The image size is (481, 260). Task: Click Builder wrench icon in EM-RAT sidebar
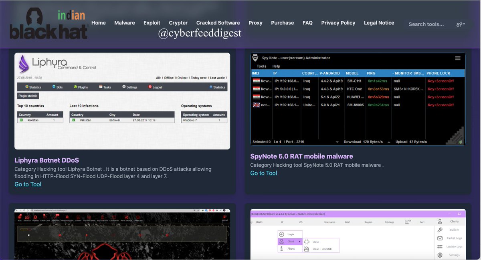[440, 230]
